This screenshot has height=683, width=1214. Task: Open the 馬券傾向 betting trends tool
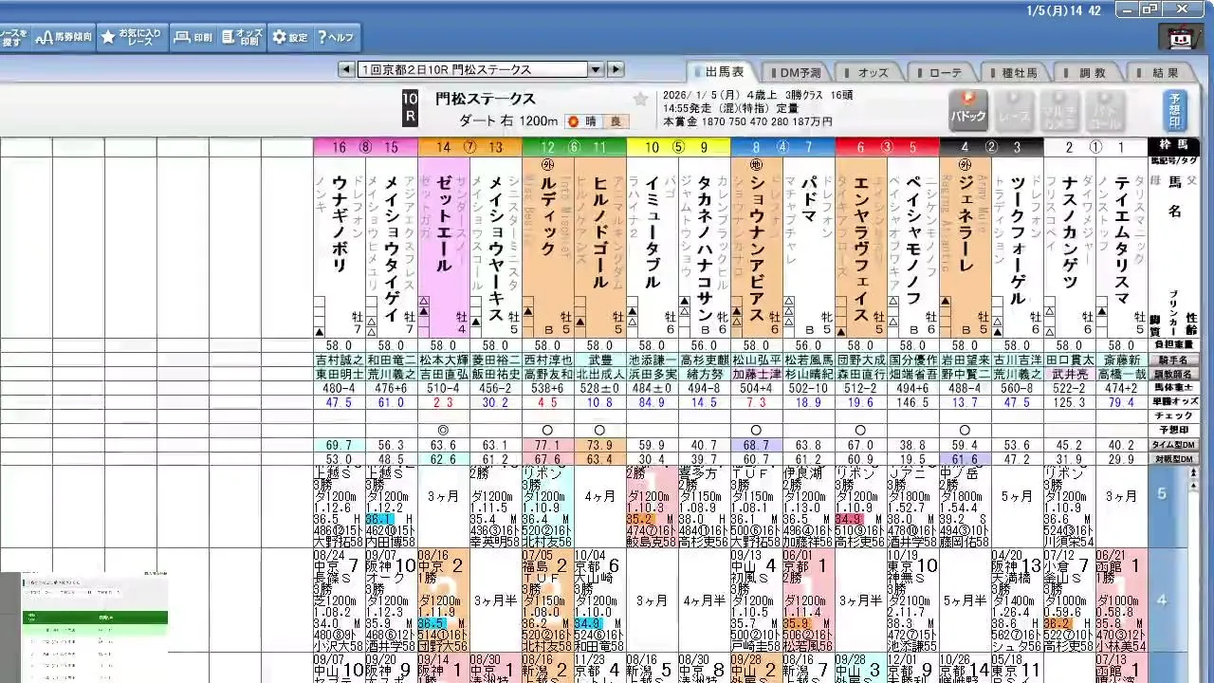coord(64,37)
